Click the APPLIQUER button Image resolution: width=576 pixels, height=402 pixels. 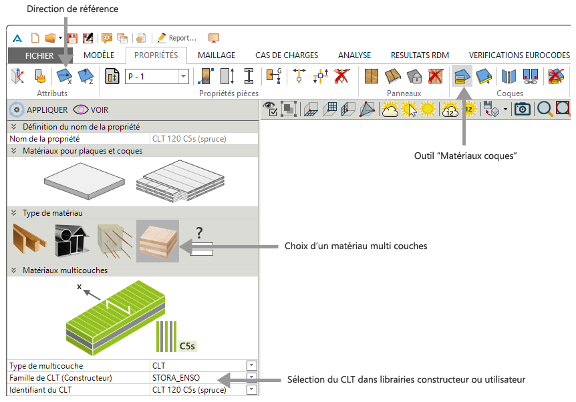[39, 110]
